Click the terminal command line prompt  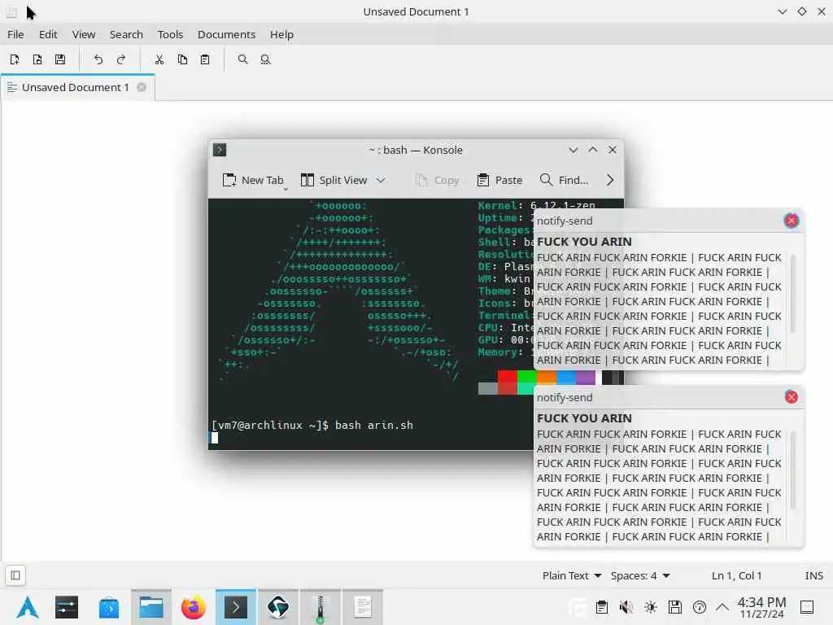[x=312, y=425]
